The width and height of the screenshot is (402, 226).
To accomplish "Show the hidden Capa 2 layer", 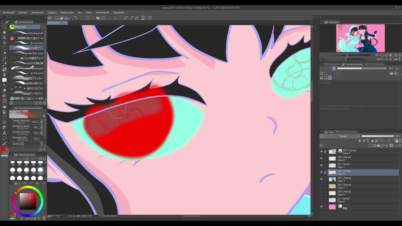I will point(321,200).
